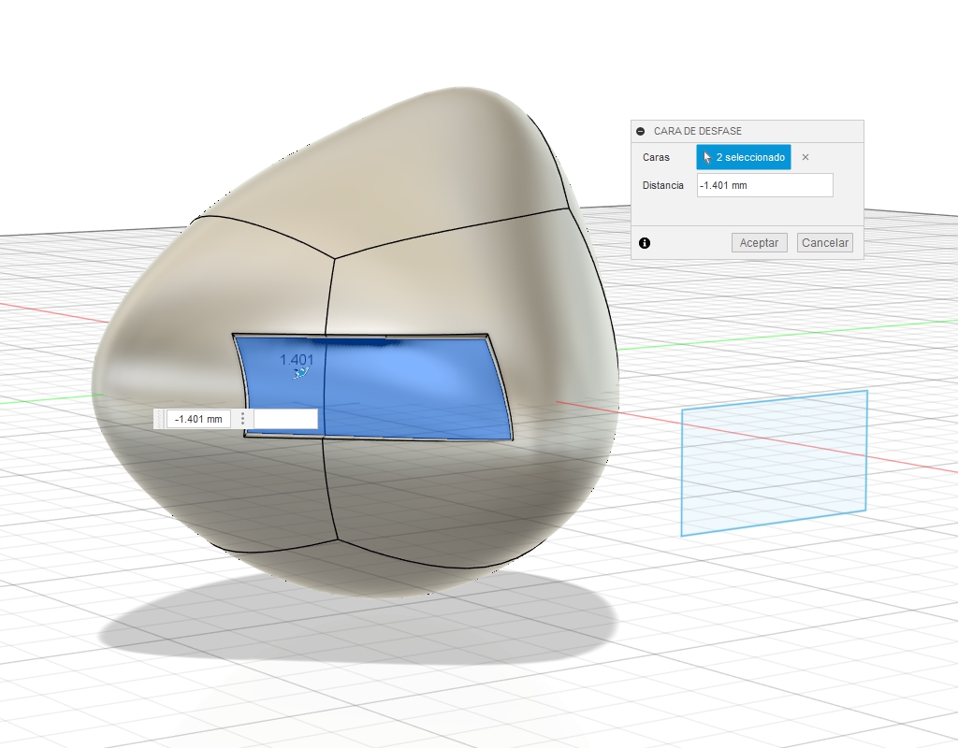Select the bottom-left face of the body
958x748 pixels.
(x=225, y=496)
